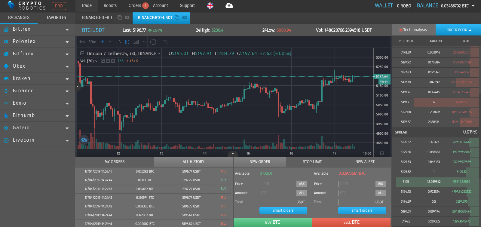Image resolution: width=481 pixels, height=227 pixels.
Task: Click the Binance exchange icon
Action: point(6,91)
